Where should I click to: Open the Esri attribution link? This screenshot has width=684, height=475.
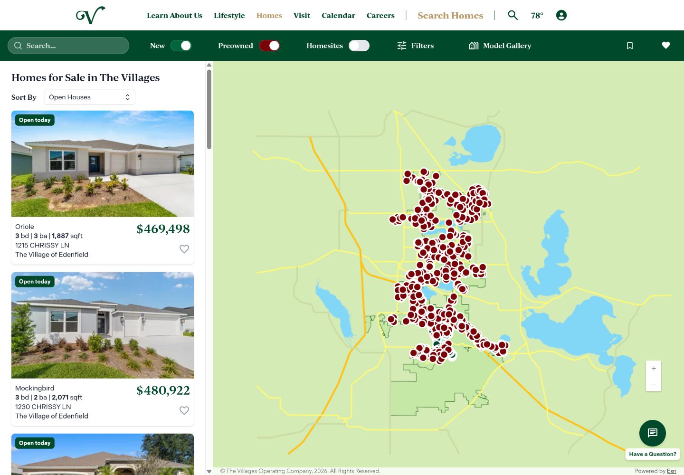click(x=672, y=471)
